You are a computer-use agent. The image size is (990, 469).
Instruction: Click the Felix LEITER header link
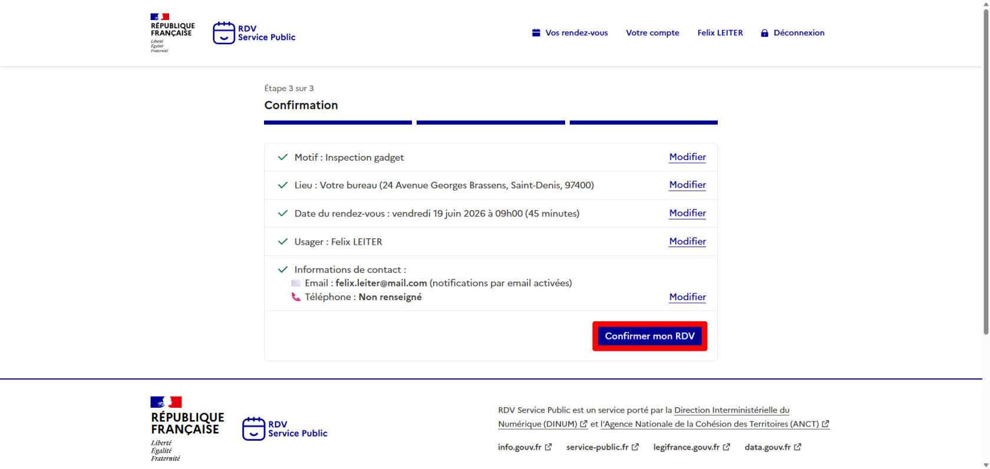tap(720, 33)
